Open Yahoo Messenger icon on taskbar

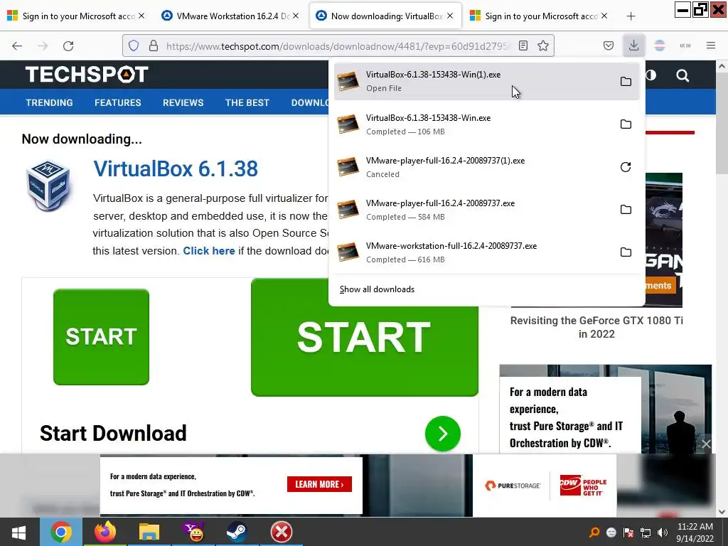(193, 532)
